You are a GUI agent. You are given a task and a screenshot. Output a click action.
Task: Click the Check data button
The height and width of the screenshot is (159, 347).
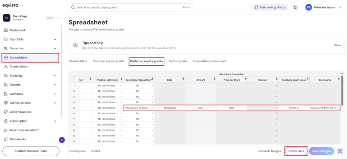pos(296,151)
